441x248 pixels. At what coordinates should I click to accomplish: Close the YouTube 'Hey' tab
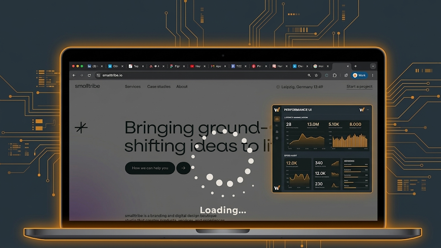pos(205,66)
